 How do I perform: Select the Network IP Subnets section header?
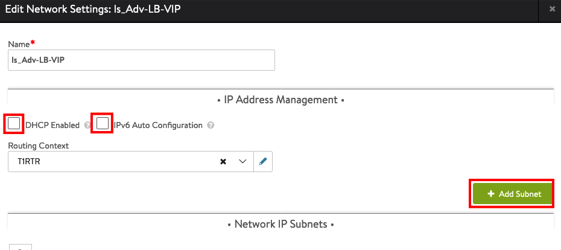(280, 224)
